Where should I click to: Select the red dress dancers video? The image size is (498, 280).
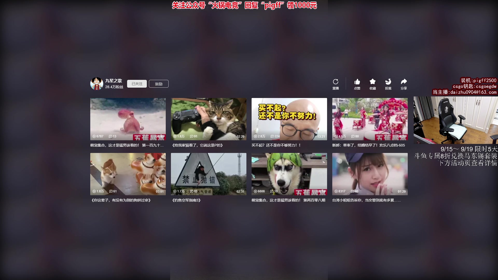(370, 119)
